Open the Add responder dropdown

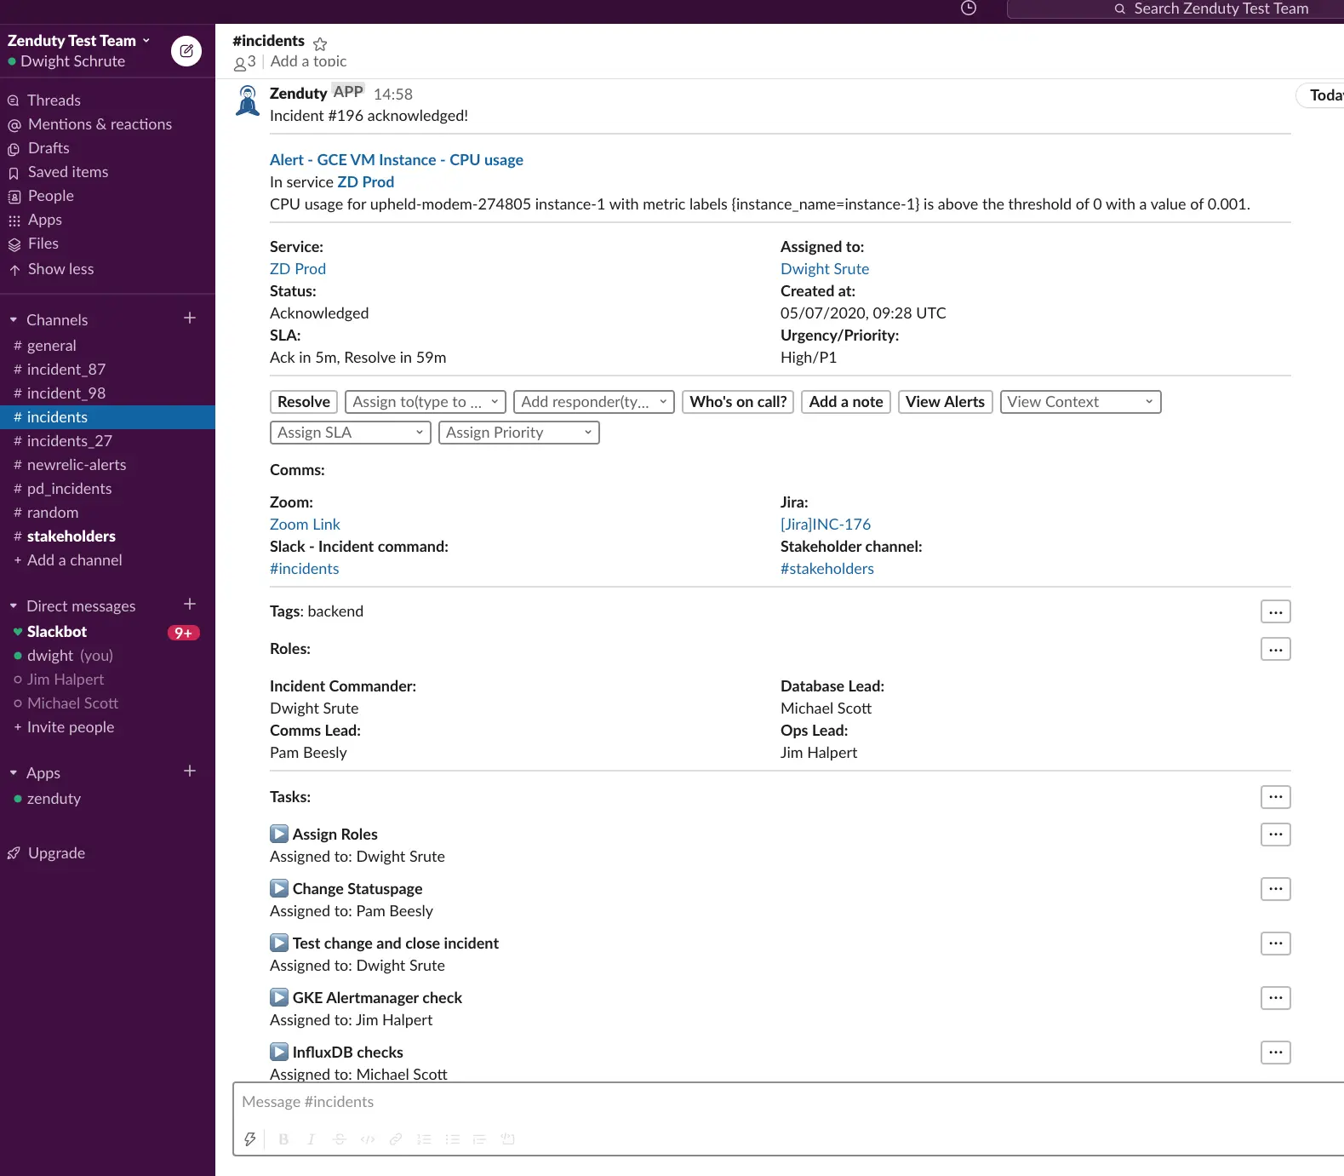(x=594, y=402)
